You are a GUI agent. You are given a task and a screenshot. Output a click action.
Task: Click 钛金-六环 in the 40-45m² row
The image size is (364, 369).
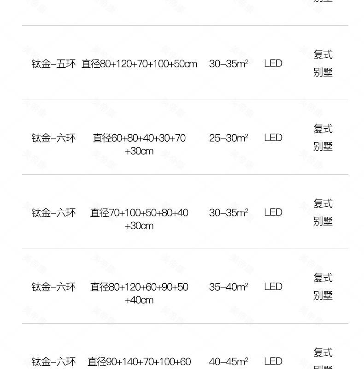coord(53,362)
